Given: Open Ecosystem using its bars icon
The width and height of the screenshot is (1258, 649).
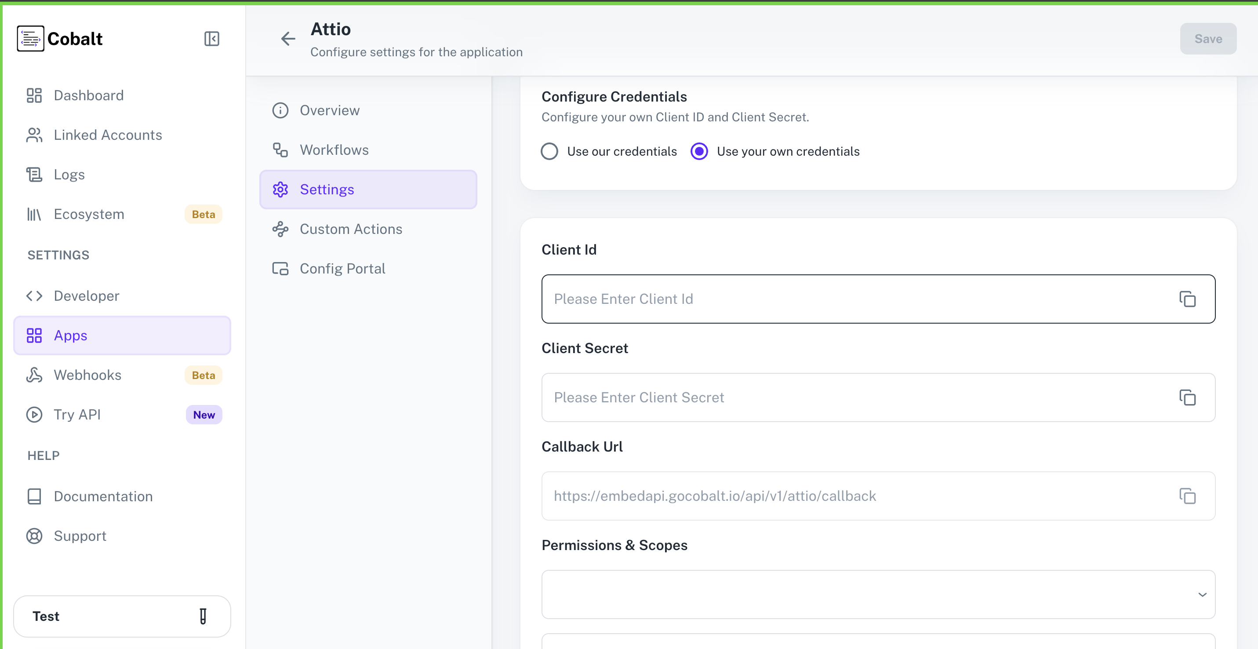Looking at the screenshot, I should (33, 214).
